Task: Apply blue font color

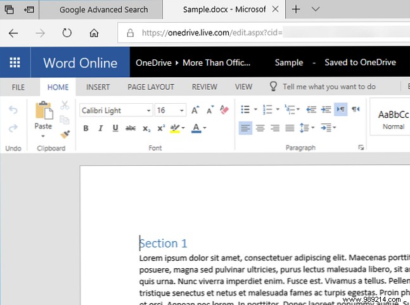Action: click(196, 128)
